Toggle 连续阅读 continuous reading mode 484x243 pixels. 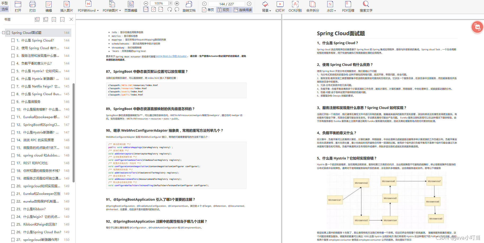(x=243, y=10)
